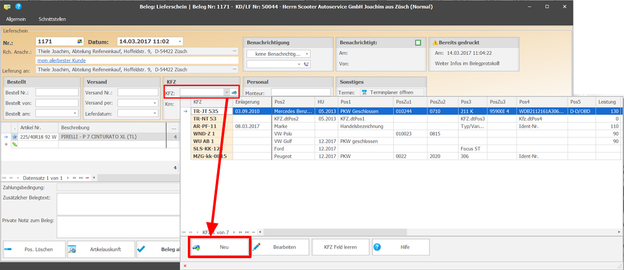Click the PIRELLI - P 7 CINTURATO description cell
Image resolution: width=624 pixels, height=270 pixels.
click(114, 137)
